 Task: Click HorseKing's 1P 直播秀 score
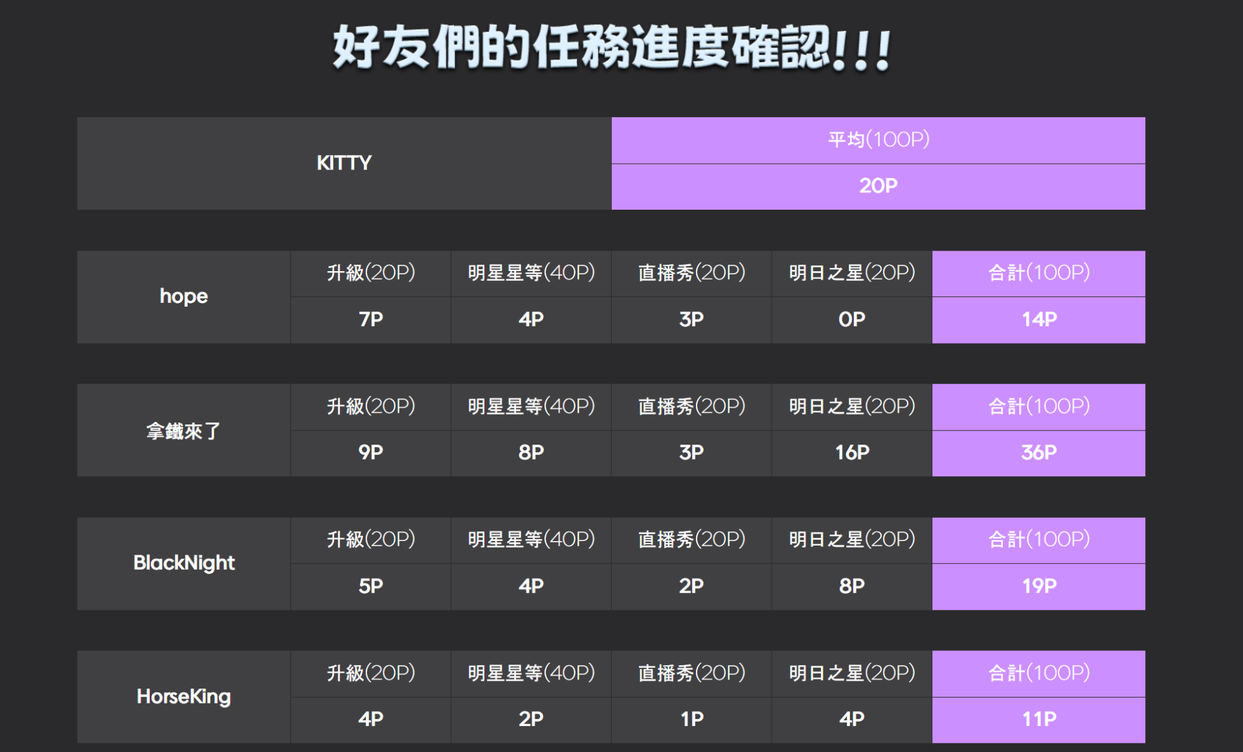click(691, 720)
